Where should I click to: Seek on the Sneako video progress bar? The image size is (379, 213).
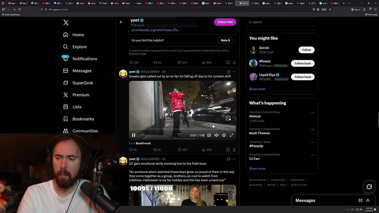(x=182, y=129)
